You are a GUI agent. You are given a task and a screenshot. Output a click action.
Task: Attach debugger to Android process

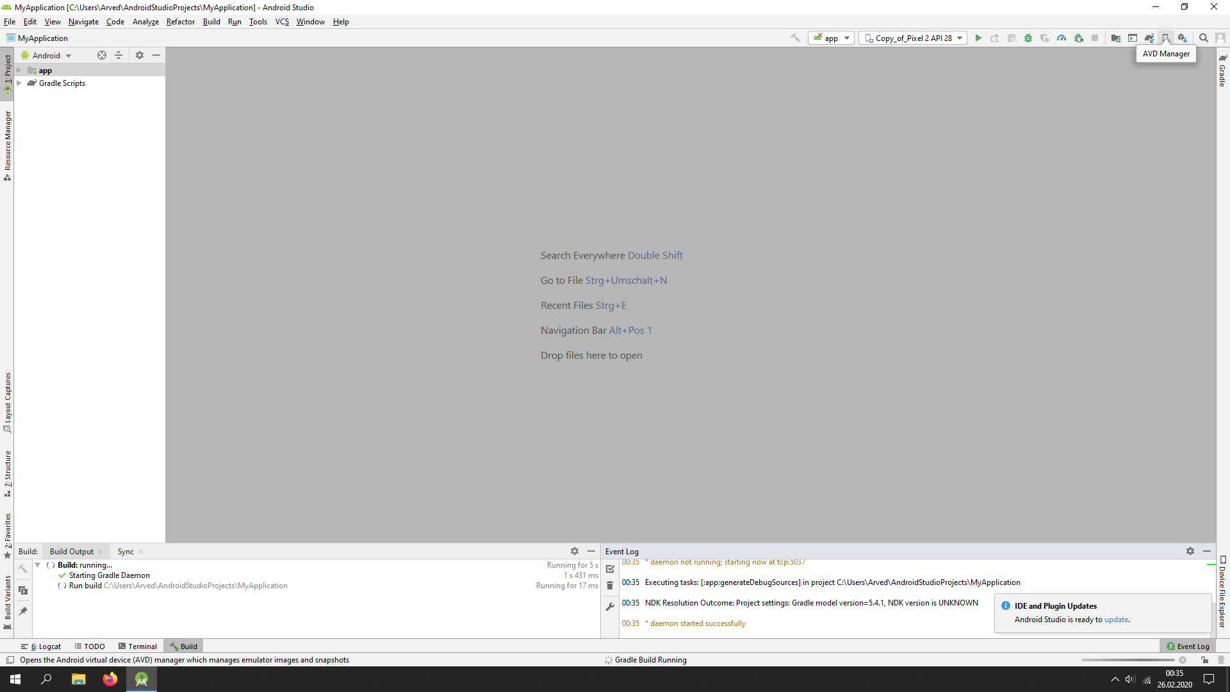[1078, 38]
